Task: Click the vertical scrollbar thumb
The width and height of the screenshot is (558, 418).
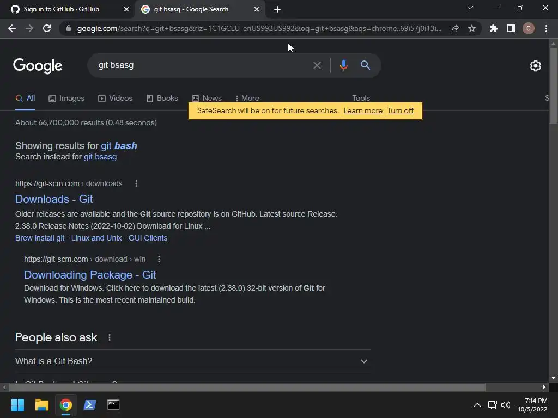Action: pos(553,85)
